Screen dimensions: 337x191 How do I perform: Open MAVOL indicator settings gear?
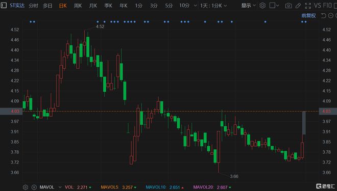coord(26,187)
